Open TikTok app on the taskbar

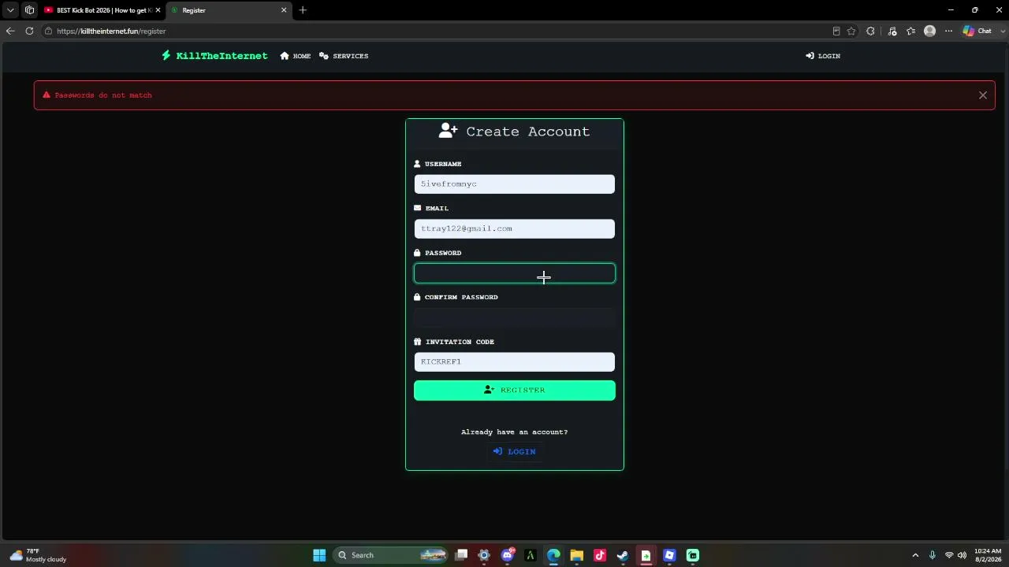pos(600,555)
